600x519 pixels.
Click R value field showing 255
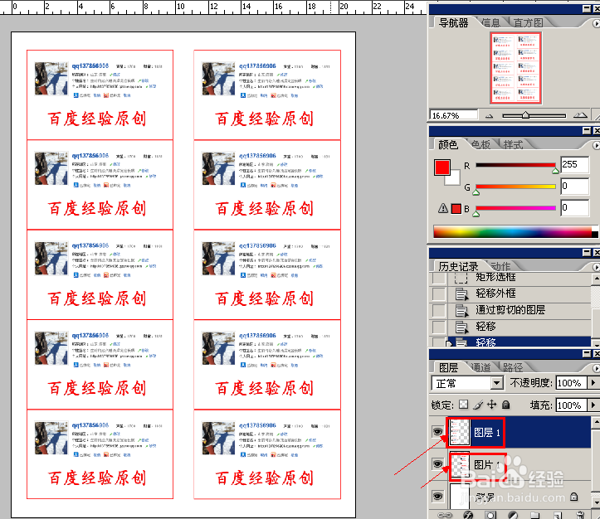click(x=574, y=164)
